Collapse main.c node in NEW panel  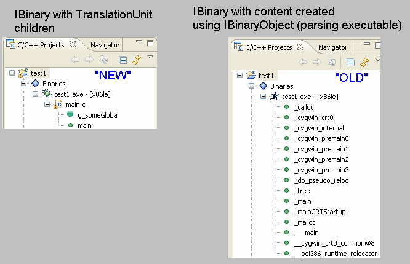point(47,105)
